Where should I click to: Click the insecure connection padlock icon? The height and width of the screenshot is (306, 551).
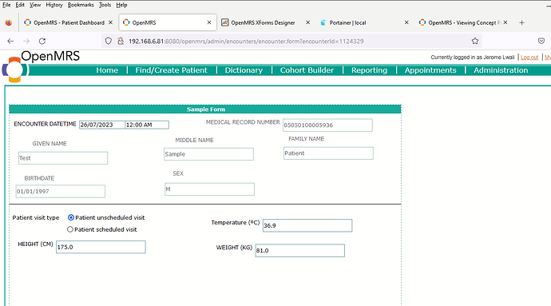coord(121,42)
